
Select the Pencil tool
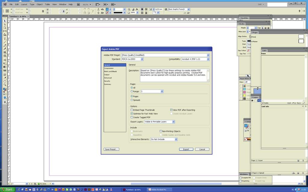5,49
